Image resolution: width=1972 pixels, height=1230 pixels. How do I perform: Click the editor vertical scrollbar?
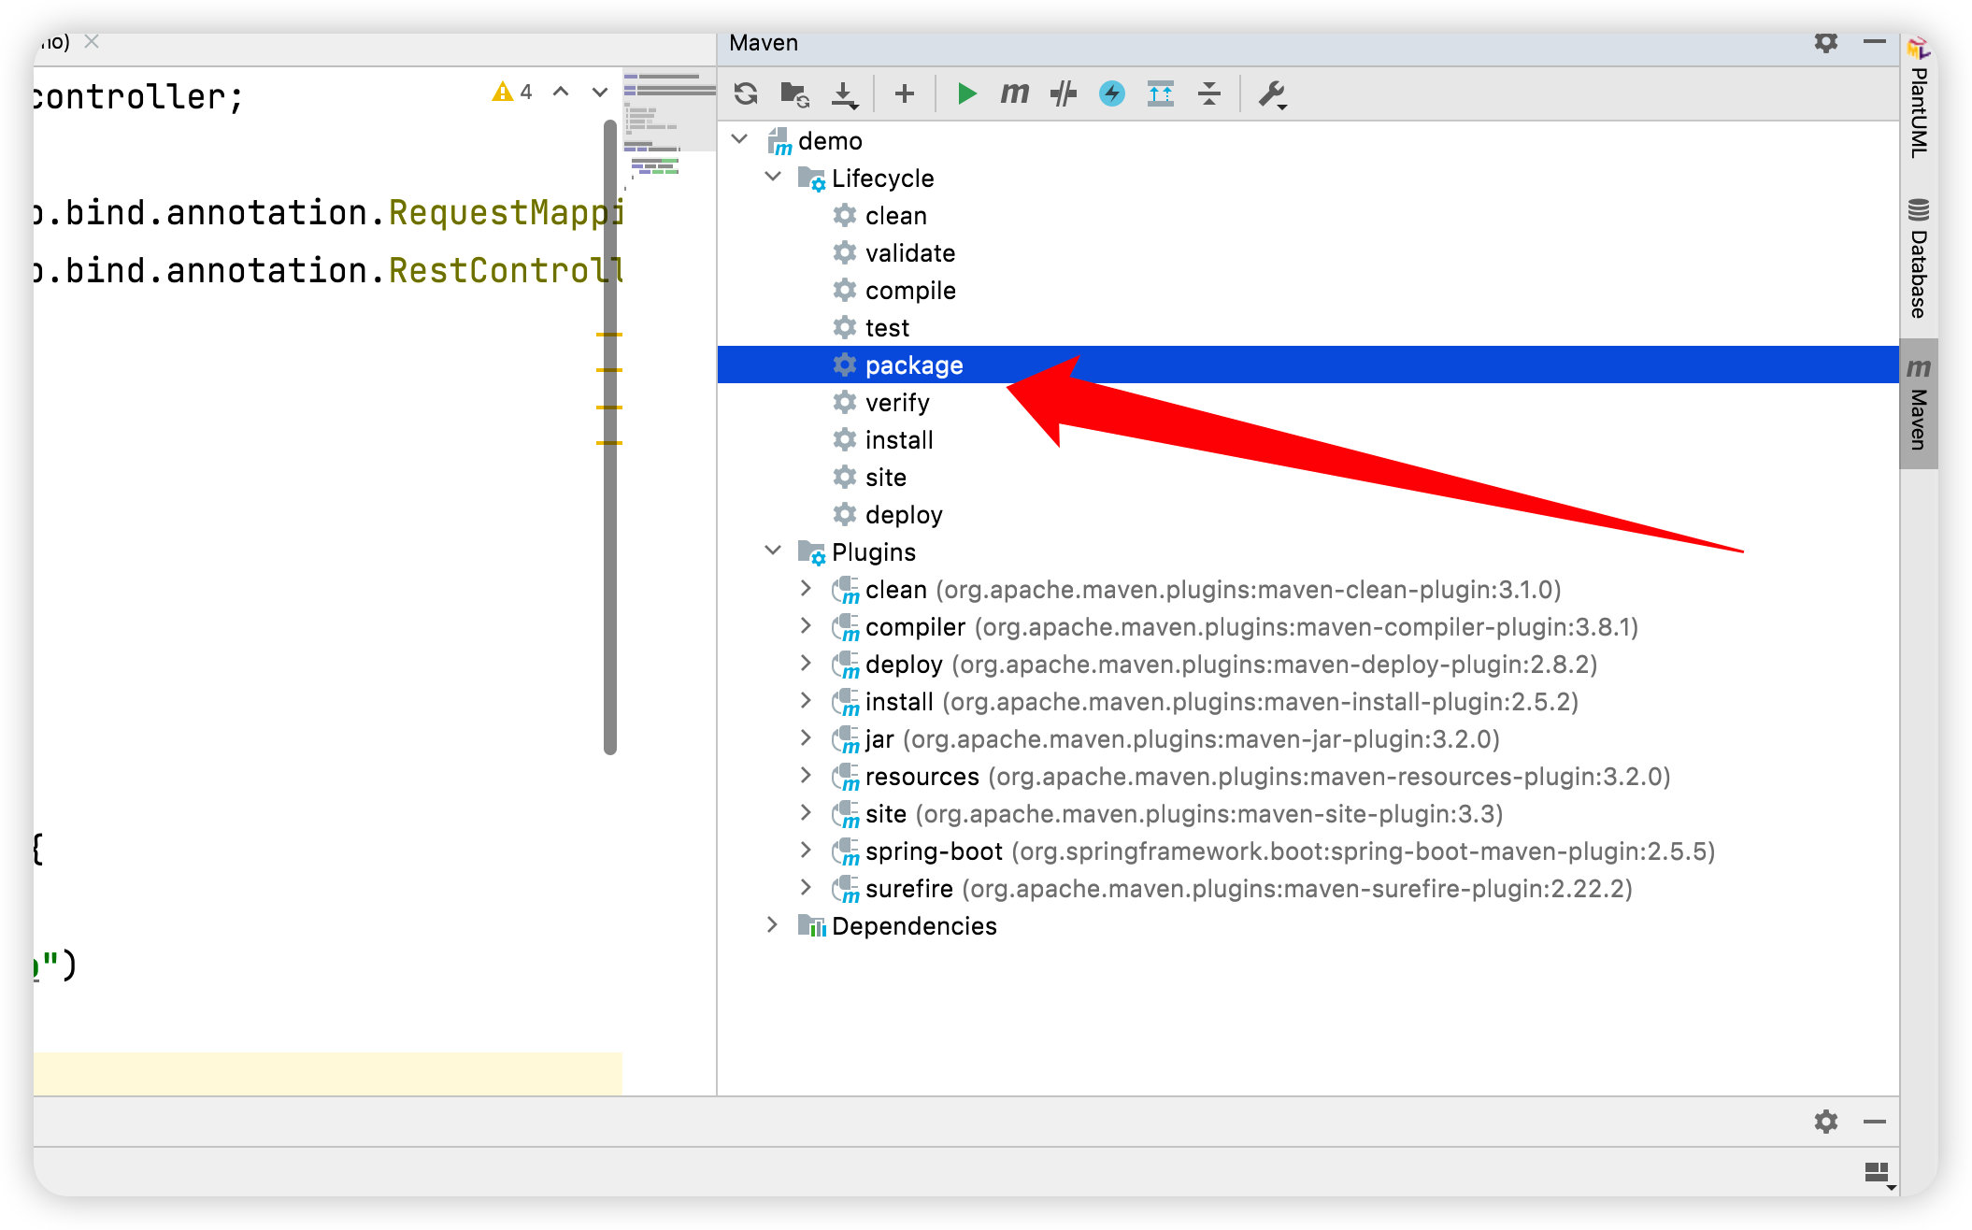610,437
